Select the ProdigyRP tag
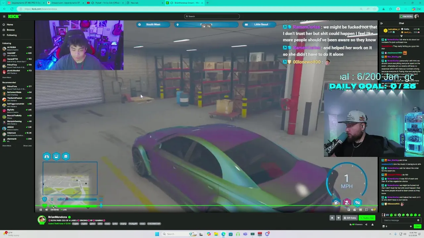Screen dimensions: 424x238 [x=133, y=224]
